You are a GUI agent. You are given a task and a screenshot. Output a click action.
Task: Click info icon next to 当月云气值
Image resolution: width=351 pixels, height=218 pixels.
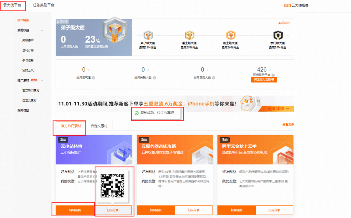(93, 78)
